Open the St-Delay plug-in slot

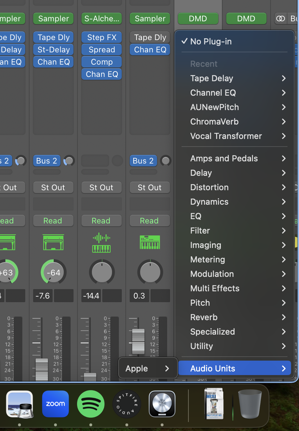pyautogui.click(x=53, y=50)
